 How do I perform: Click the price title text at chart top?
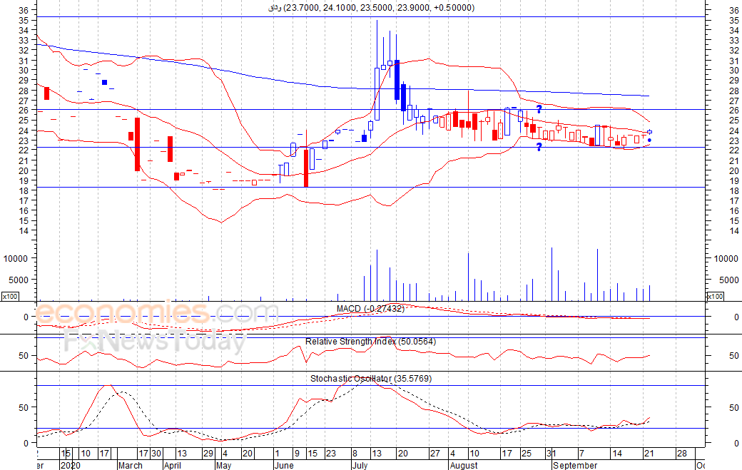(x=370, y=8)
